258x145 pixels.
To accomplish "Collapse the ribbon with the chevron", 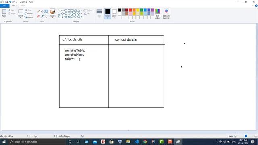I will (x=253, y=6).
